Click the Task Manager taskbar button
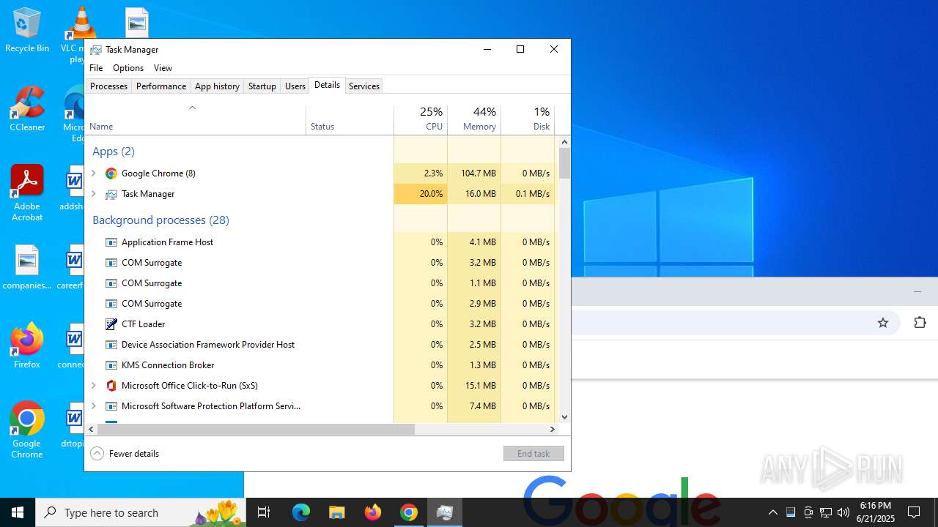 pyautogui.click(x=445, y=512)
